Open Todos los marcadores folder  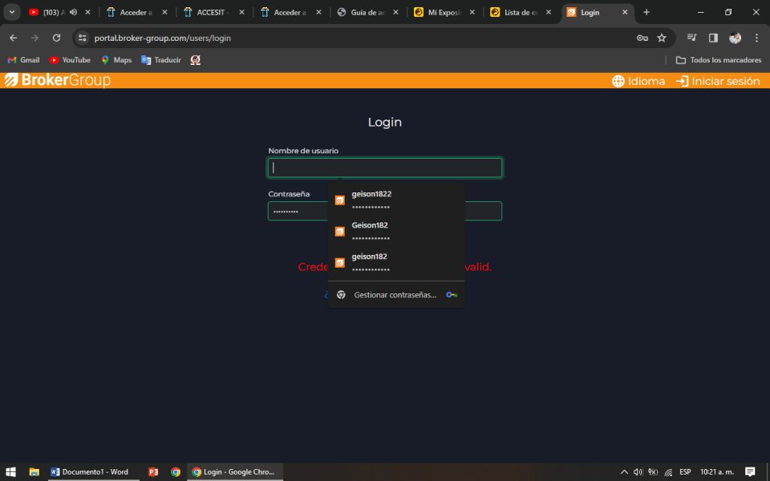(718, 60)
